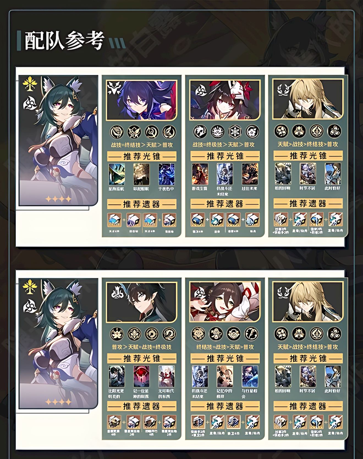Click the 推荐遗器 header under Dan Heng
Viewport: 363px width, 459px height.
(141, 406)
